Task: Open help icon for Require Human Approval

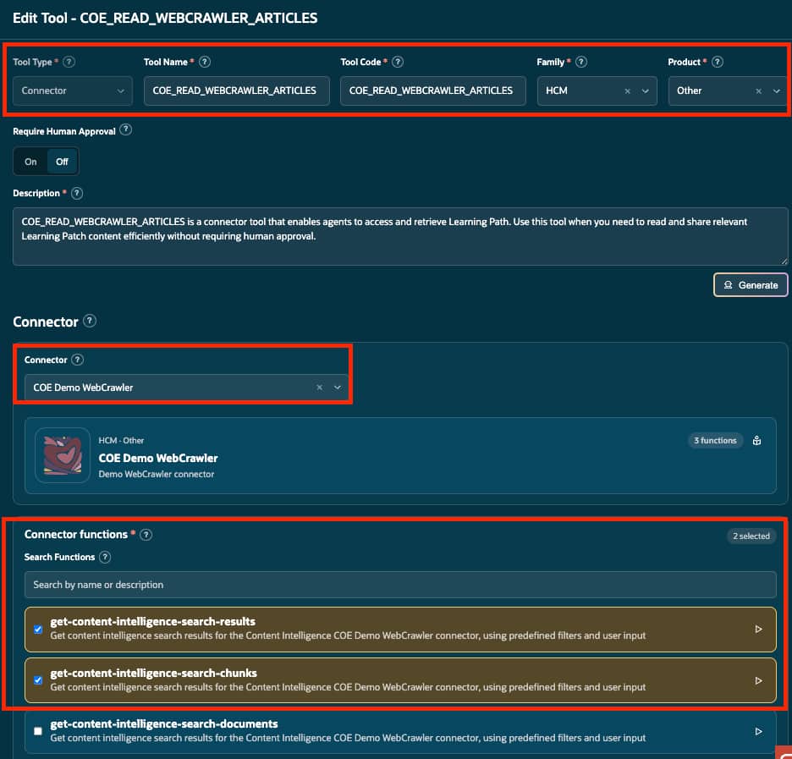Action: [x=126, y=129]
